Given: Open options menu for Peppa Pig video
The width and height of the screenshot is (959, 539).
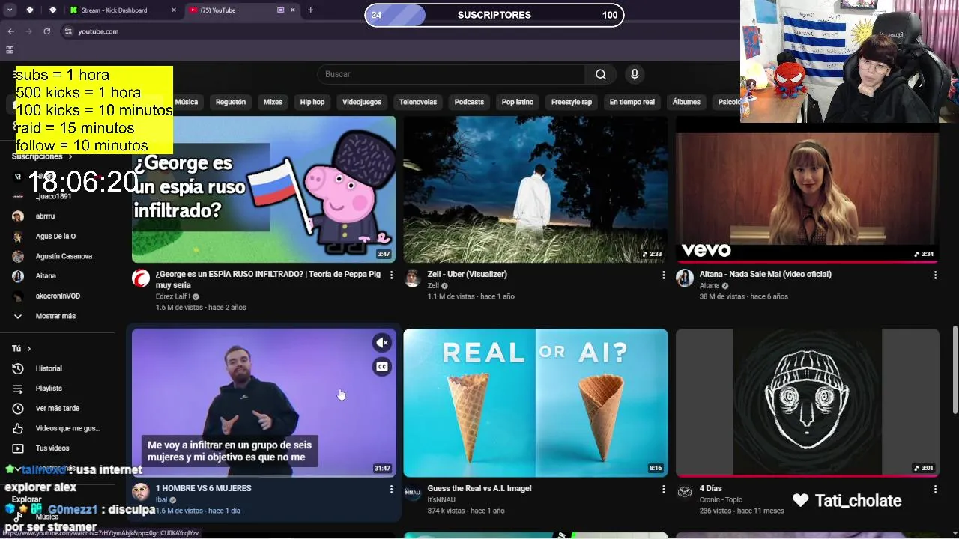Looking at the screenshot, I should point(391,275).
